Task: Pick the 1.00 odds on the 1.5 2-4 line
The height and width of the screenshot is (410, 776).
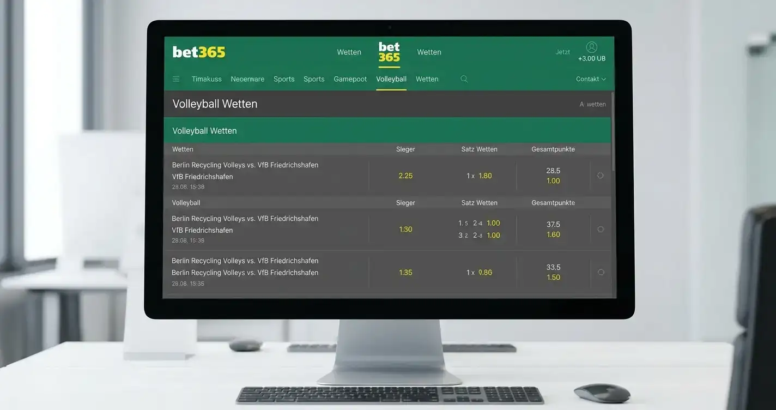Action: (x=493, y=223)
